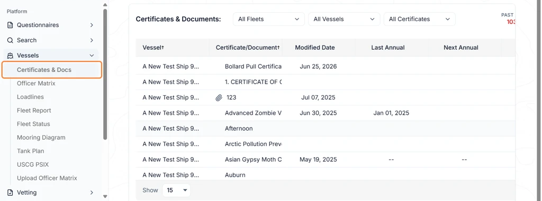Click the Jun 25, 2026 modified date

[x=318, y=66]
